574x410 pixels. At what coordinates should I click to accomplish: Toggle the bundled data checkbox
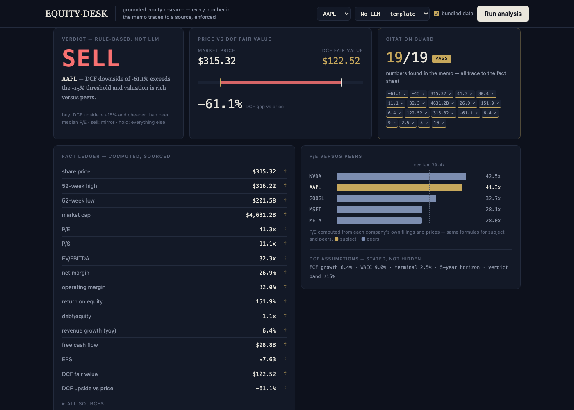coord(436,14)
